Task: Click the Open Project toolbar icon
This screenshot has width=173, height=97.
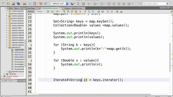Action: tap(13, 4)
